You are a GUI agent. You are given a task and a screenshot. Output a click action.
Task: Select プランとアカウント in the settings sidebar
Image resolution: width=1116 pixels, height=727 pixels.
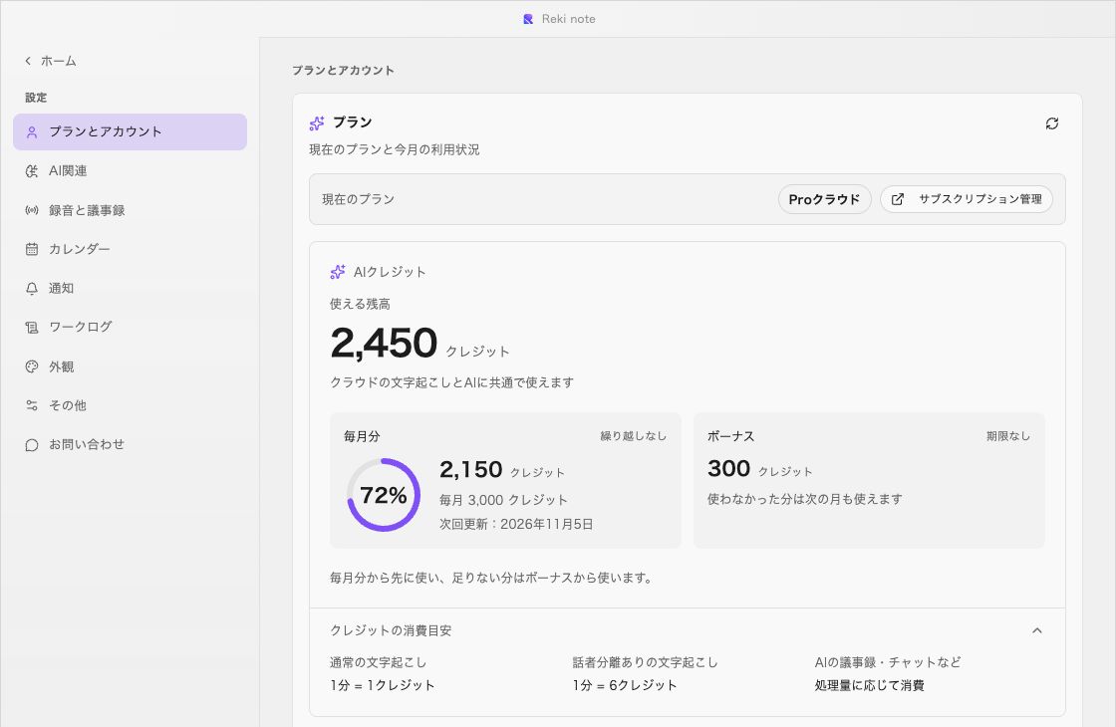pyautogui.click(x=130, y=131)
